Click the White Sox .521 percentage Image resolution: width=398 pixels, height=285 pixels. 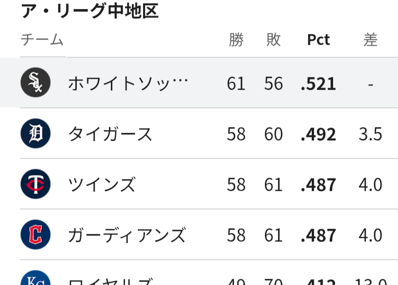point(318,84)
